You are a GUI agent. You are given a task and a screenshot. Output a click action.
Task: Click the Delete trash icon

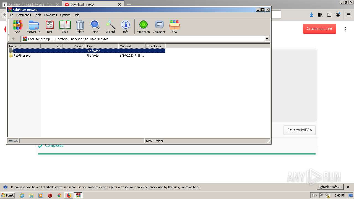coord(80,27)
